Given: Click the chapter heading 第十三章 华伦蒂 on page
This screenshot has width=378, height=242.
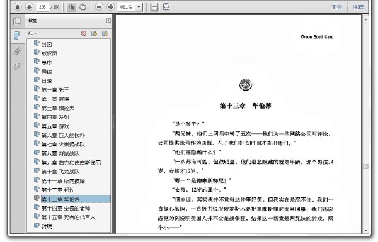Looking at the screenshot, I should (246, 106).
